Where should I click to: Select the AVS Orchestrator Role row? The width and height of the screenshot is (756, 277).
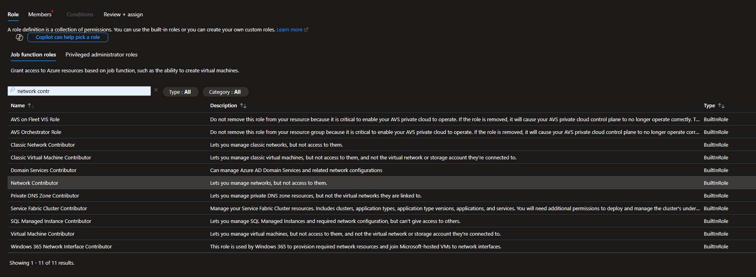36,132
